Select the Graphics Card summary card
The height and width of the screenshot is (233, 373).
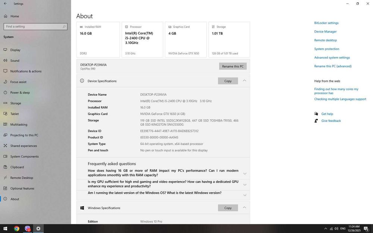(x=185, y=40)
